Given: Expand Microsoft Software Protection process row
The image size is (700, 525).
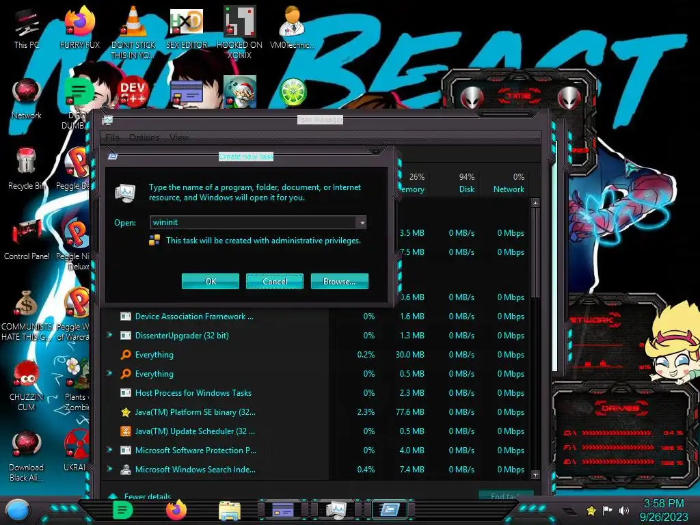Looking at the screenshot, I should [109, 450].
